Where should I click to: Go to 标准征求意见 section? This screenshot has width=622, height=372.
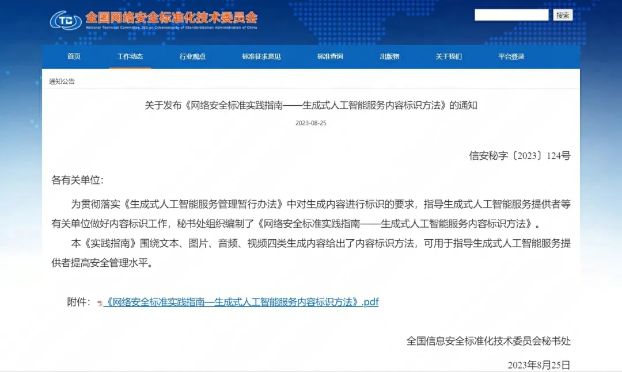click(x=261, y=56)
